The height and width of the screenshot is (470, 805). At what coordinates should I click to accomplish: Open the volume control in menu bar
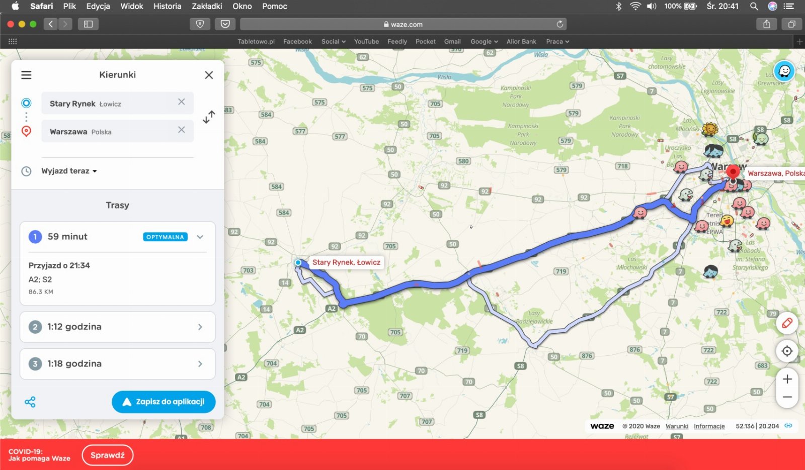point(652,6)
